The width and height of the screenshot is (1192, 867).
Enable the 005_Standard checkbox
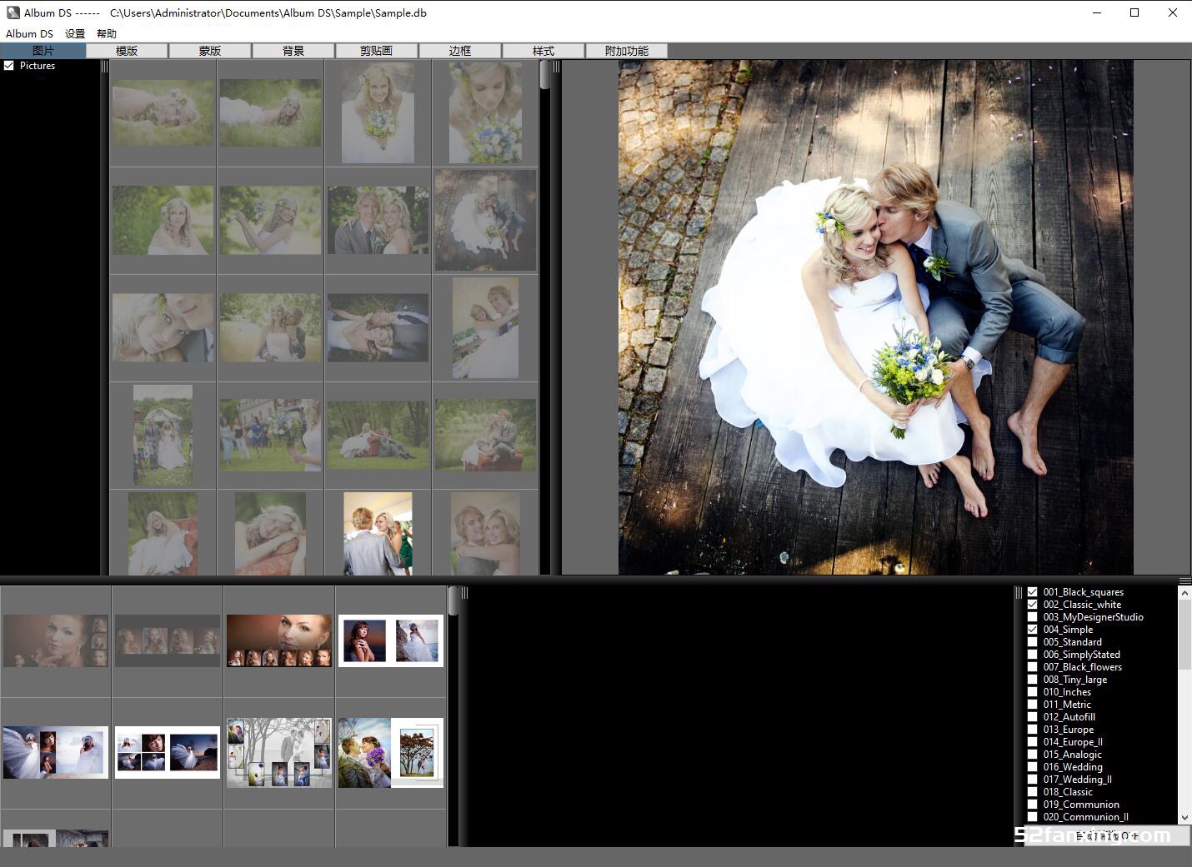(1033, 642)
